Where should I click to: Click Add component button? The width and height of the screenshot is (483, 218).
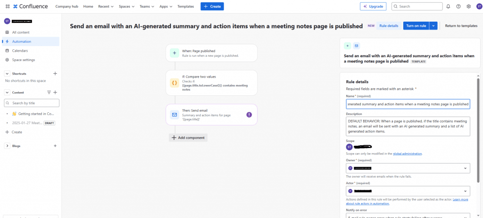point(188,138)
